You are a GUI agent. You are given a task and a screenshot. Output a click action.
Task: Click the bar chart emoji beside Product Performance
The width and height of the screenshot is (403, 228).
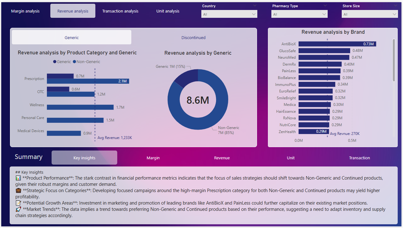(x=18, y=178)
